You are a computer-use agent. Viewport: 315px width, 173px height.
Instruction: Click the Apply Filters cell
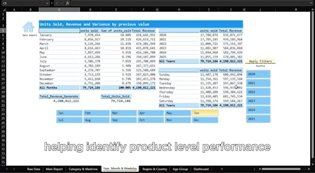(x=260, y=61)
